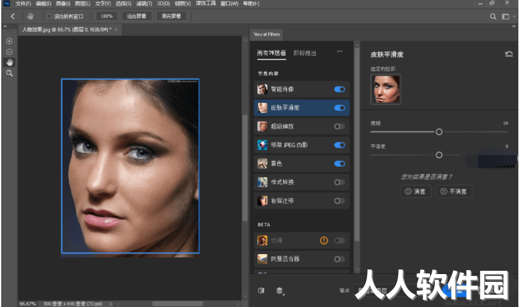The height and width of the screenshot is (307, 519).
Task: Click the 100% zoom button
Action: pyautogui.click(x=107, y=16)
